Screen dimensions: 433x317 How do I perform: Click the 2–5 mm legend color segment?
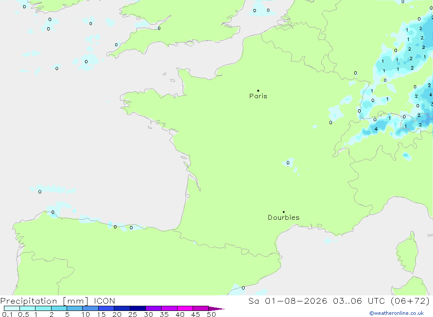[59, 308]
